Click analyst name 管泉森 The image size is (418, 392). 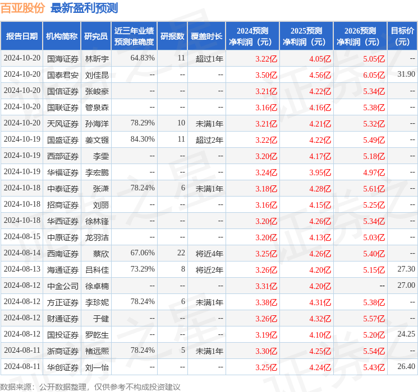point(97,108)
